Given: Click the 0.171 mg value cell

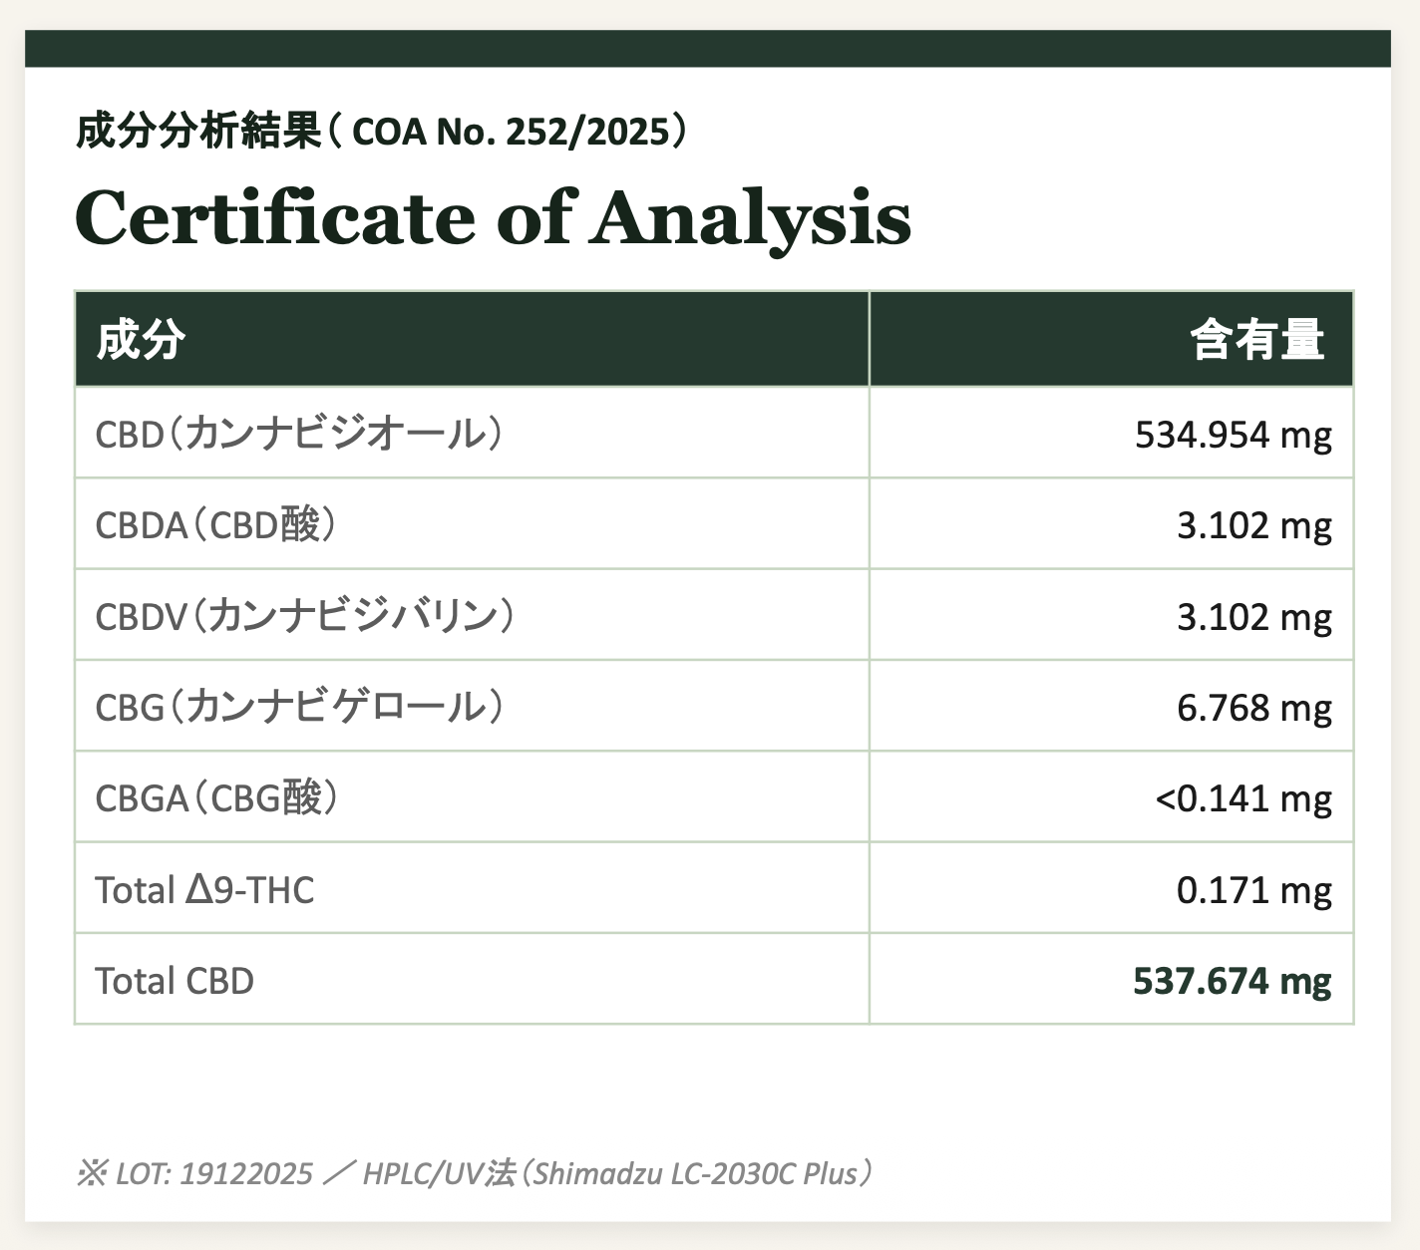Looking at the screenshot, I should pyautogui.click(x=1254, y=890).
